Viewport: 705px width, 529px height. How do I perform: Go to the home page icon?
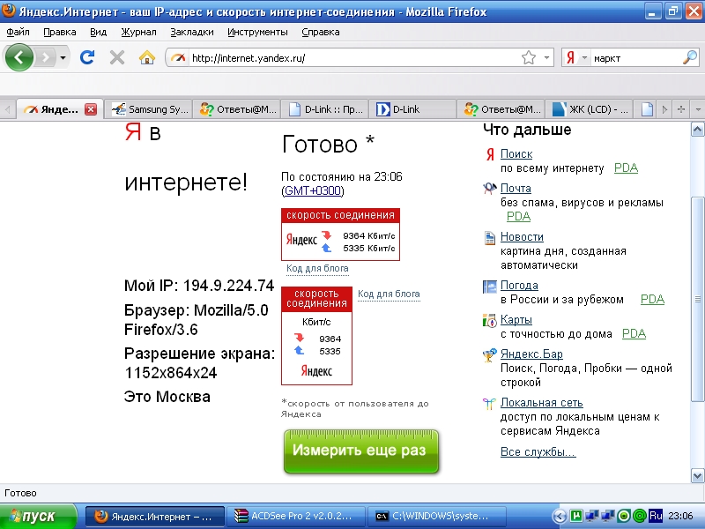pos(146,57)
